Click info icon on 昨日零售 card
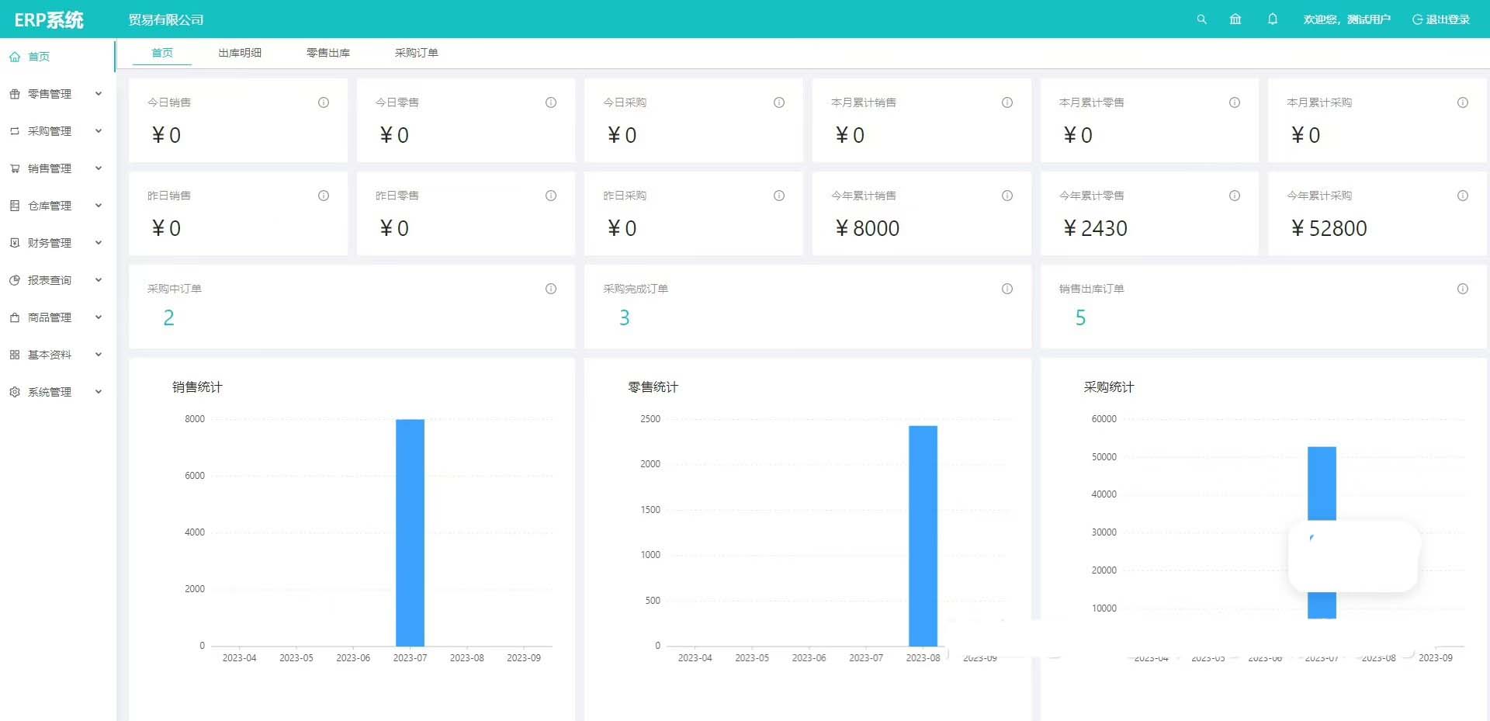Viewport: 1490px width, 721px height. click(x=551, y=196)
